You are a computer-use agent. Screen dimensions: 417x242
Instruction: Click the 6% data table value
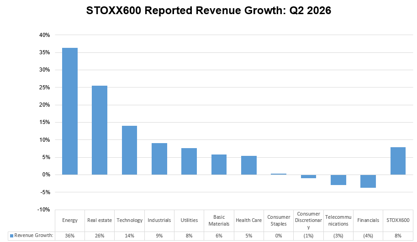(219, 236)
